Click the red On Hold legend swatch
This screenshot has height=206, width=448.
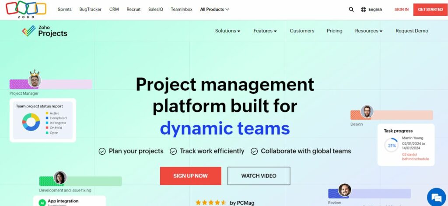(47, 128)
